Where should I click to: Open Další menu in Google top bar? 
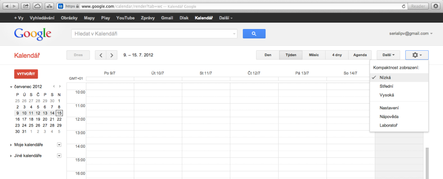[x=225, y=18]
